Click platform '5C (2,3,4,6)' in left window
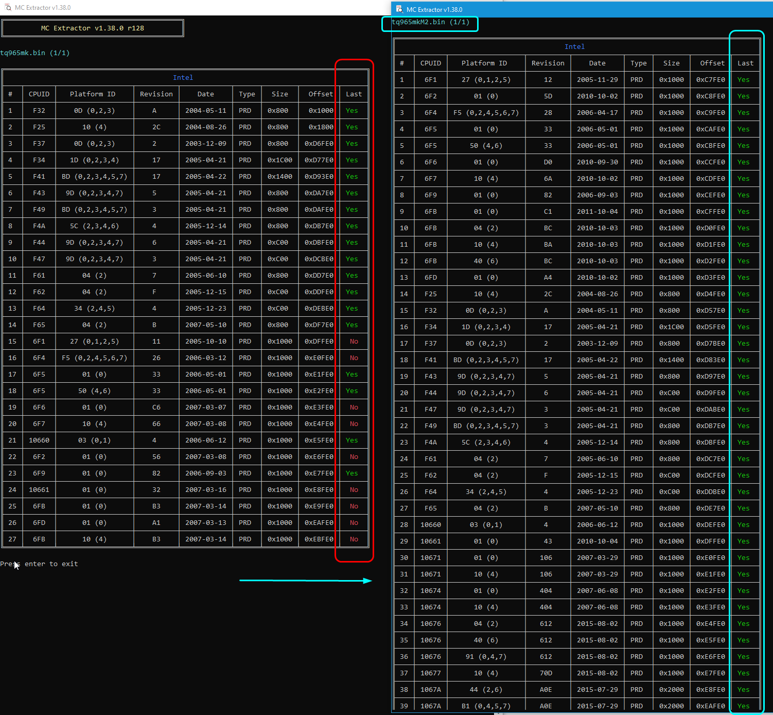Screen dimensions: 773x715 tap(95, 226)
